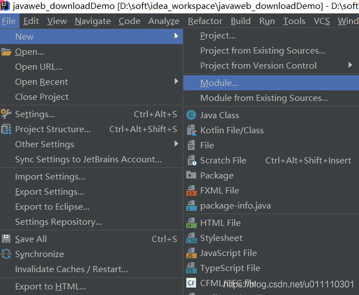Choose Invalidate Caches / Restart...
Screen dimensions: 359x295
point(91,269)
